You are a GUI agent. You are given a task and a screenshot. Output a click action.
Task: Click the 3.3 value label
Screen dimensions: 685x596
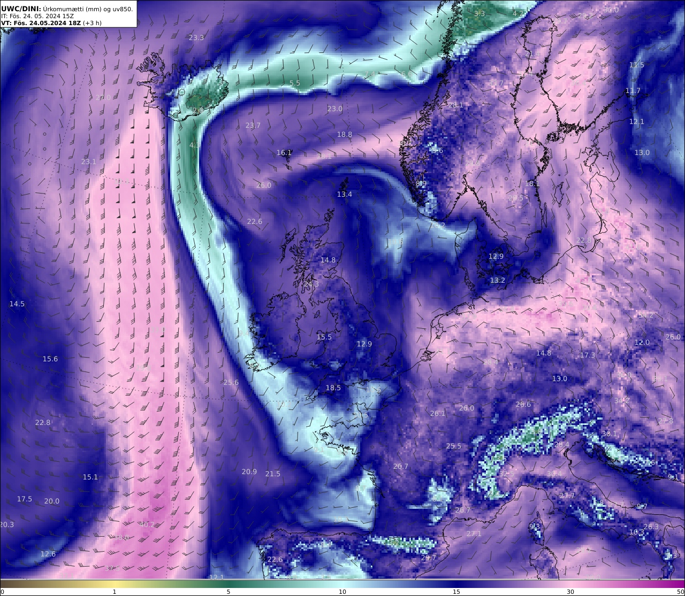coord(479,13)
